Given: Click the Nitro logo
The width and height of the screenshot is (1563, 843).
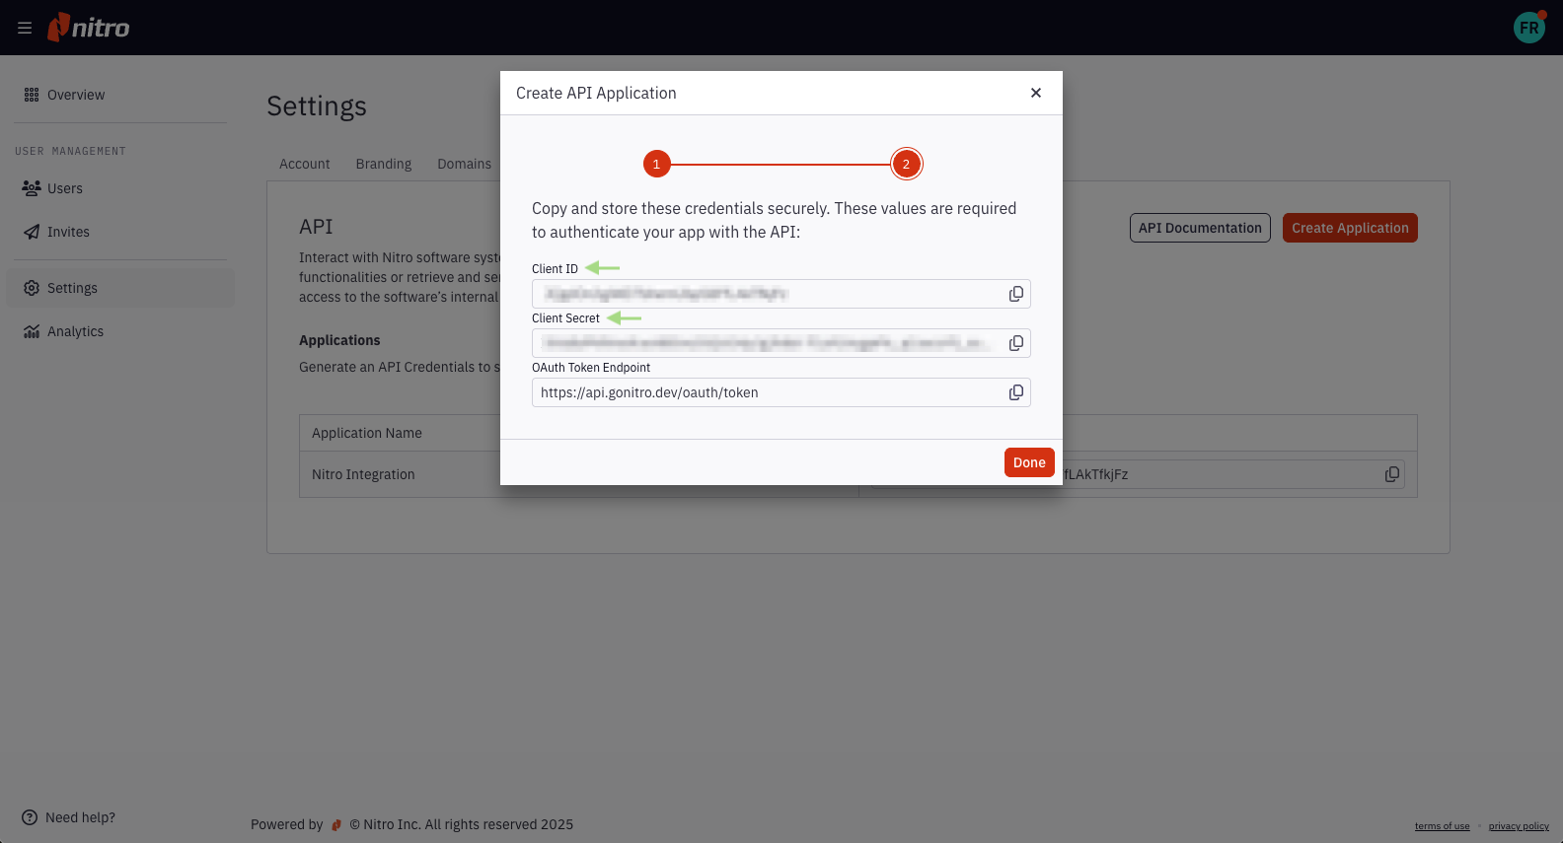Looking at the screenshot, I should [x=89, y=28].
